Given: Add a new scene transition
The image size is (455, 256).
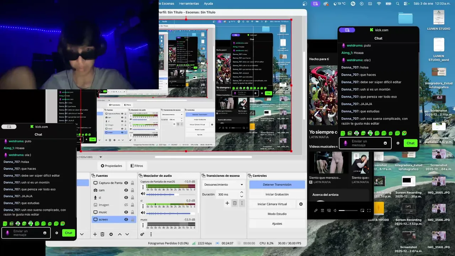Looking at the screenshot, I should point(227,203).
